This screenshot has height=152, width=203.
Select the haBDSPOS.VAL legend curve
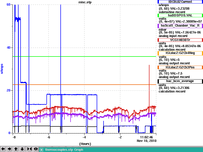[x=180, y=15]
